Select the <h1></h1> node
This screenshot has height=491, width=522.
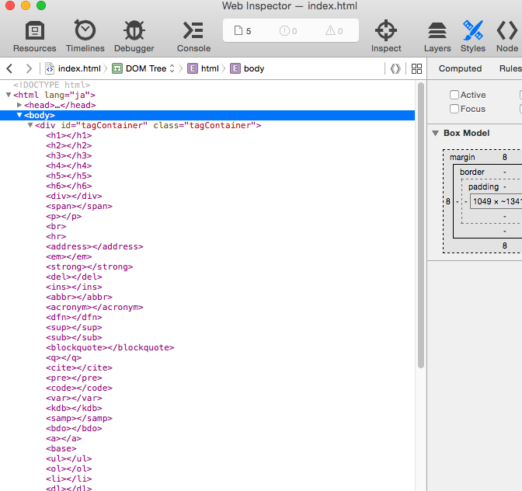pyautogui.click(x=69, y=135)
